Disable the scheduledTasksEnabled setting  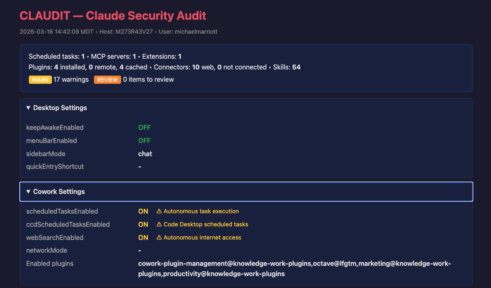coord(143,211)
